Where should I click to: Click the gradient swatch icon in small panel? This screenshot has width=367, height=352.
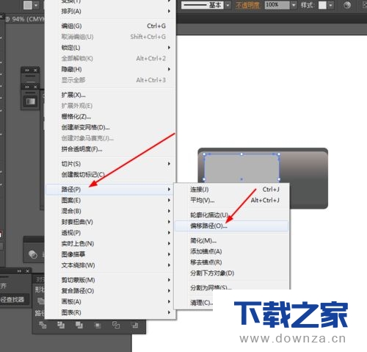tap(31, 101)
